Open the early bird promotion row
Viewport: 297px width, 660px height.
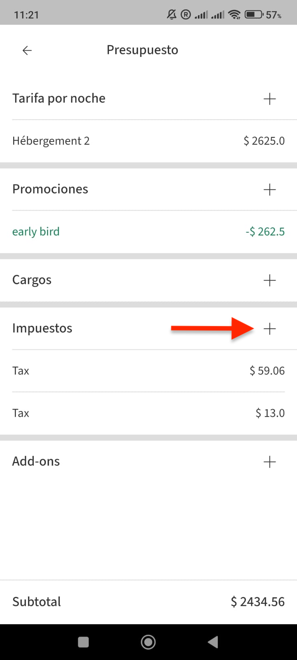tap(148, 232)
